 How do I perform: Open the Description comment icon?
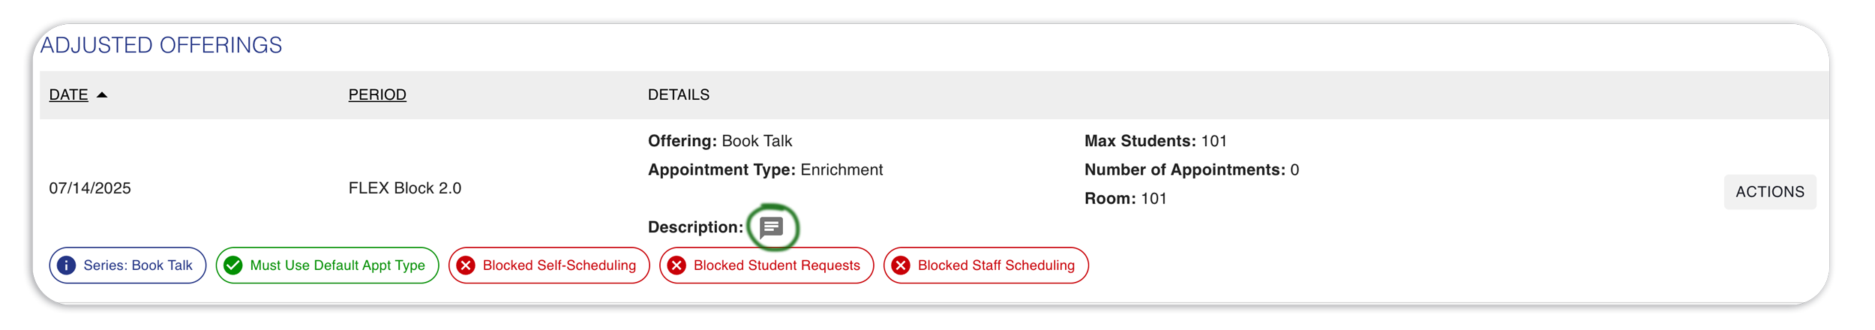coord(771,227)
